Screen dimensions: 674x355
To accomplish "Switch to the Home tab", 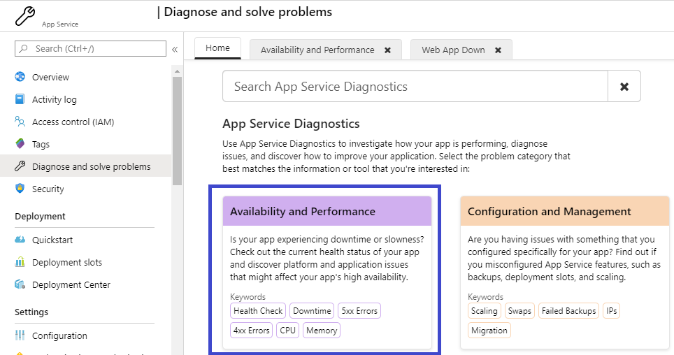I will tap(217, 48).
